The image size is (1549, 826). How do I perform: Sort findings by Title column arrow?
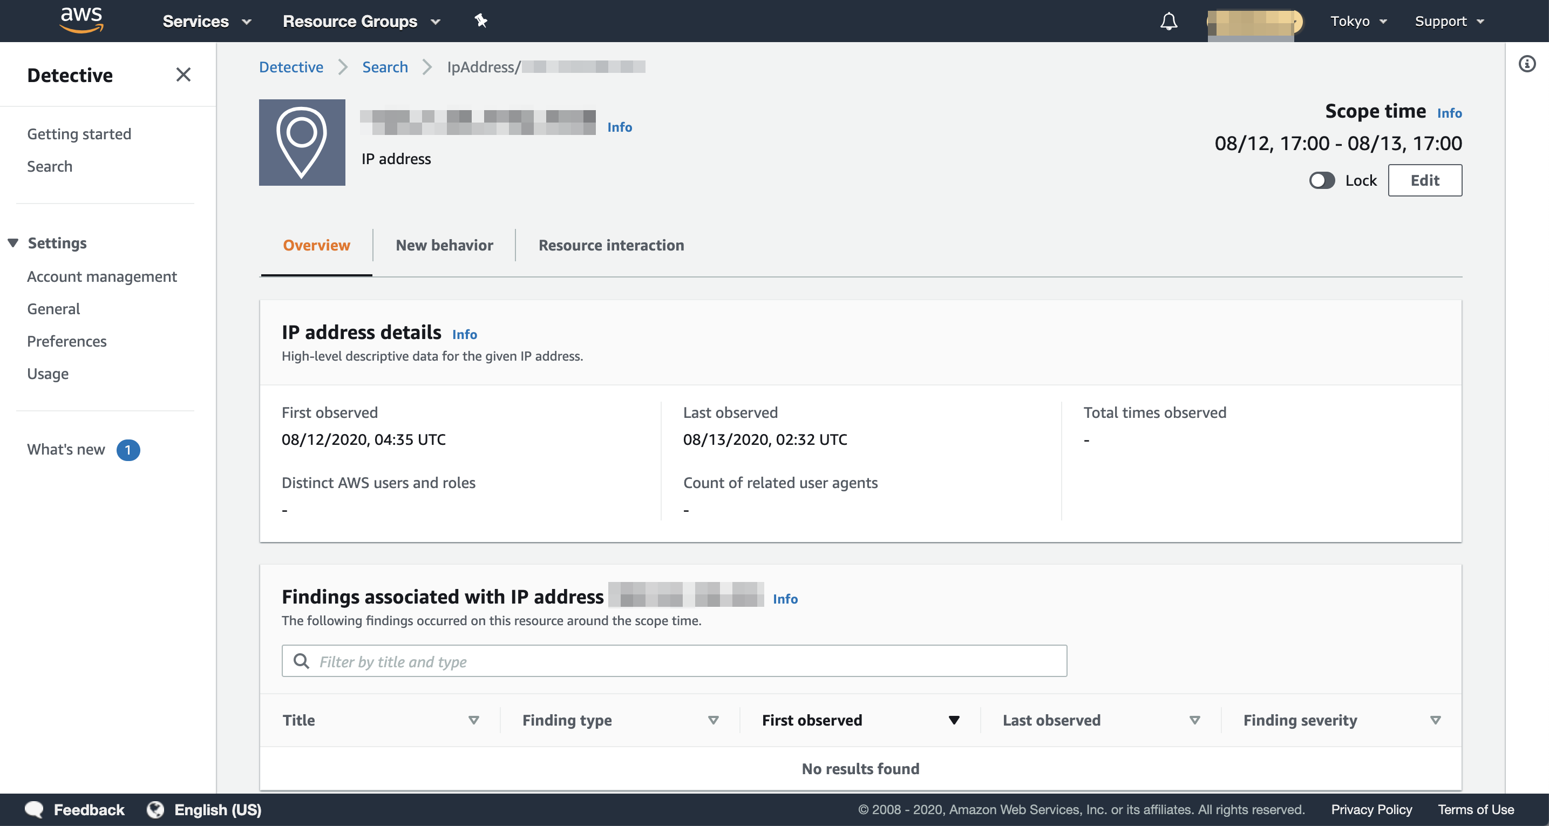(473, 720)
